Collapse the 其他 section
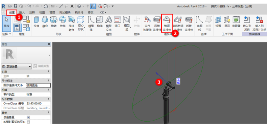Viewport: 269px width, 128px height. click(49, 113)
